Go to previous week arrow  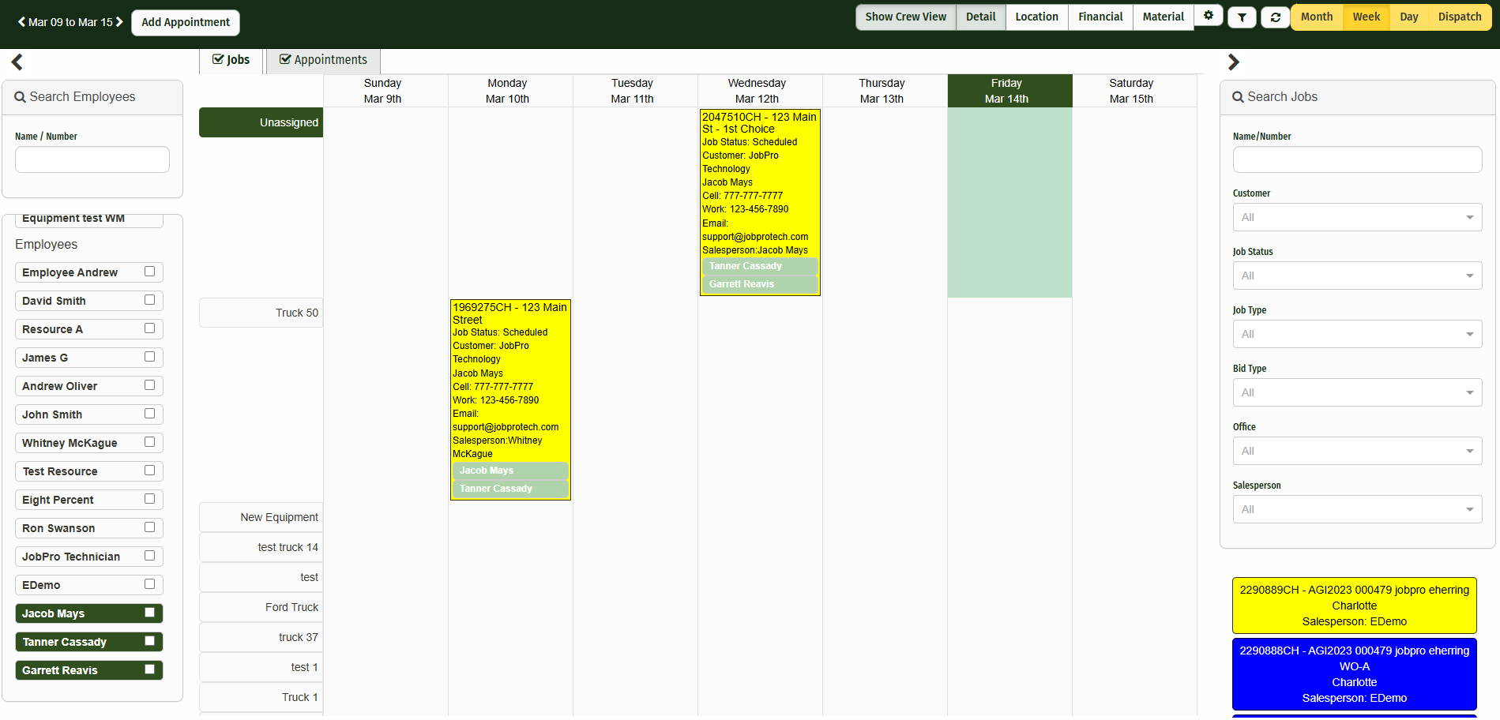coord(22,22)
